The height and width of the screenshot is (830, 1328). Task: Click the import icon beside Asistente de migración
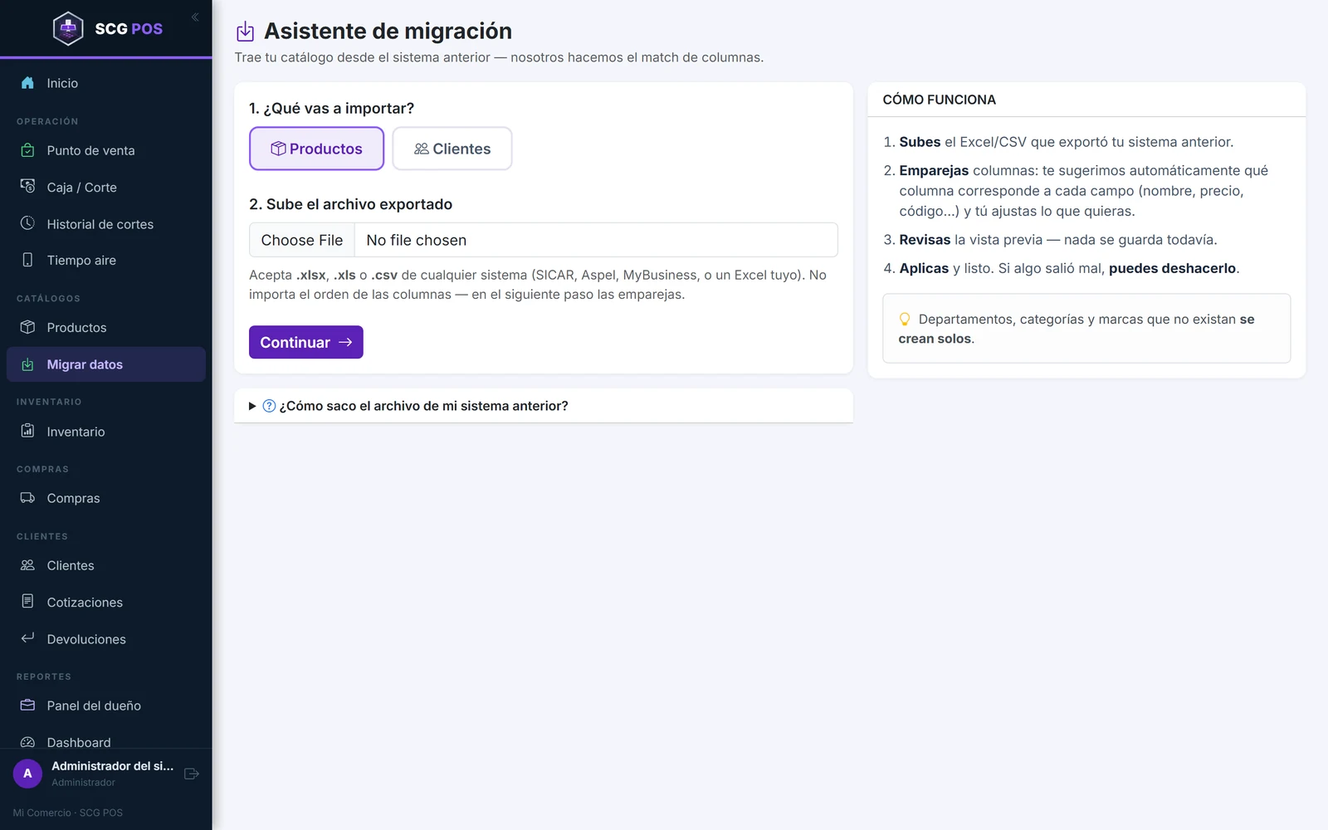(245, 32)
